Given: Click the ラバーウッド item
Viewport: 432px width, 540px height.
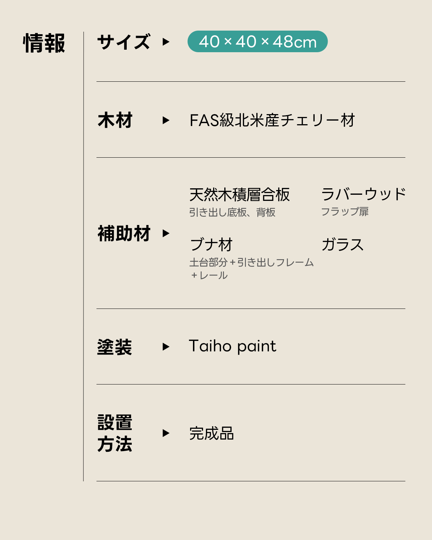Looking at the screenshot, I should pyautogui.click(x=363, y=194).
